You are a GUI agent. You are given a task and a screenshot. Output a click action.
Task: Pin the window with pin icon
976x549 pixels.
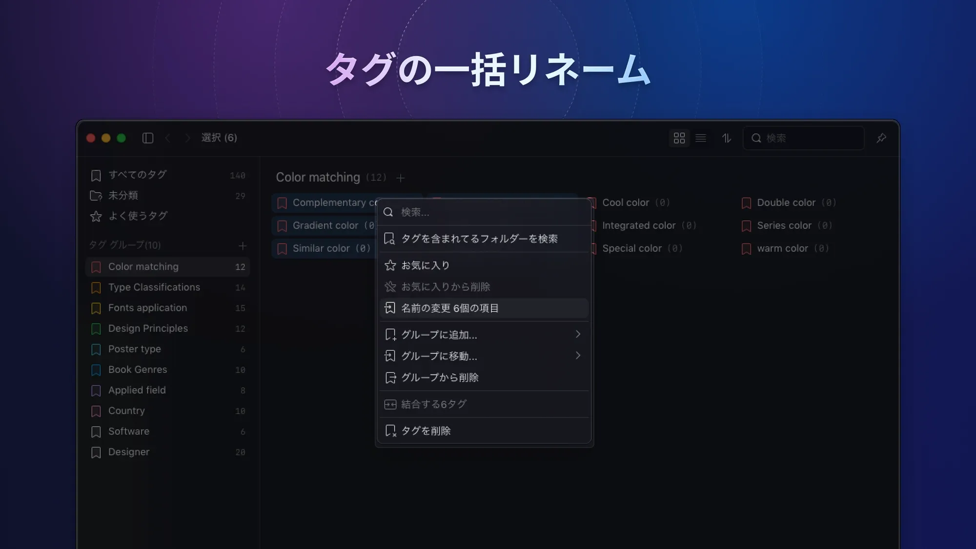pyautogui.click(x=881, y=138)
